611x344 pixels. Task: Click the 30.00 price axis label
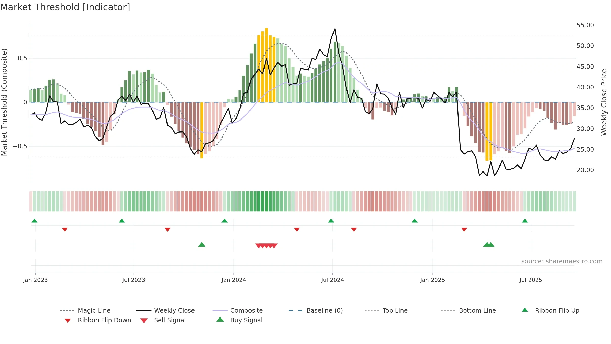[585, 129]
